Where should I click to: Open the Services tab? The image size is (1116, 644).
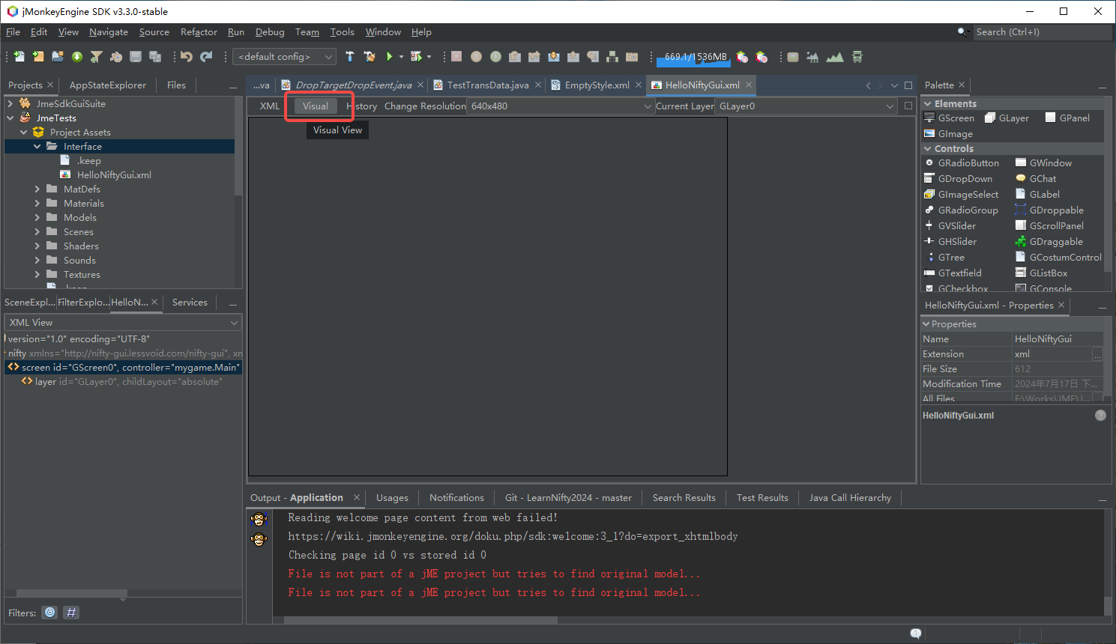(x=190, y=303)
